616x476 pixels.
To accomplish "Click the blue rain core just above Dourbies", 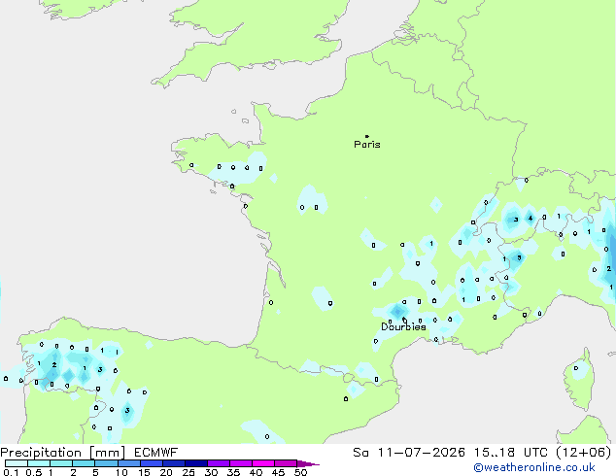I will click(x=397, y=312).
